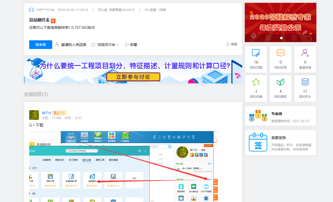Click the medals icon in 专家榜 card
This screenshot has width=333, height=202.
[x=258, y=116]
